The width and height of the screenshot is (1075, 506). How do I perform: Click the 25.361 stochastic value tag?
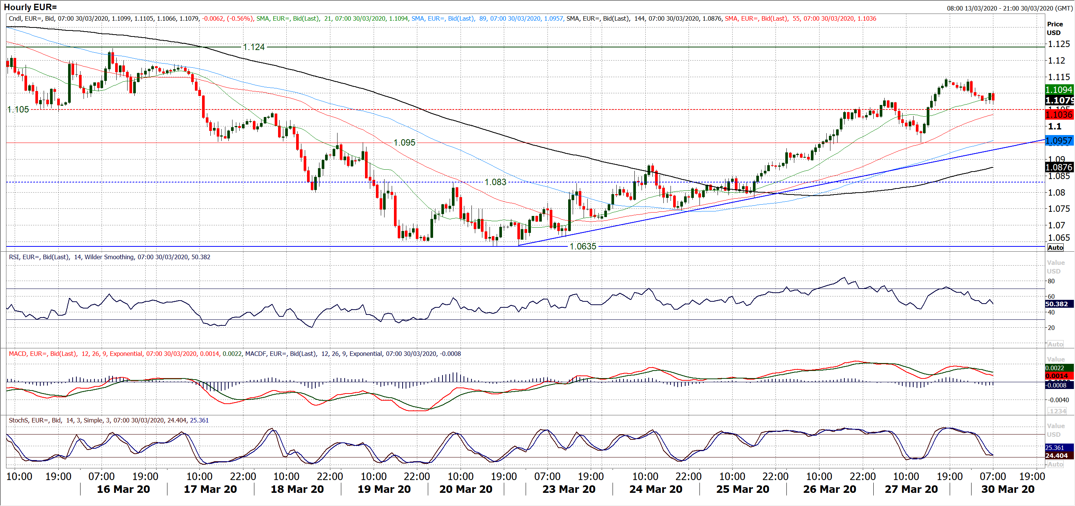point(1058,448)
